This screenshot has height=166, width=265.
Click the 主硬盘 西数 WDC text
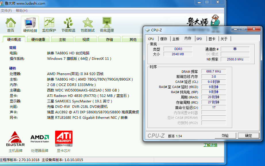(x=83, y=90)
